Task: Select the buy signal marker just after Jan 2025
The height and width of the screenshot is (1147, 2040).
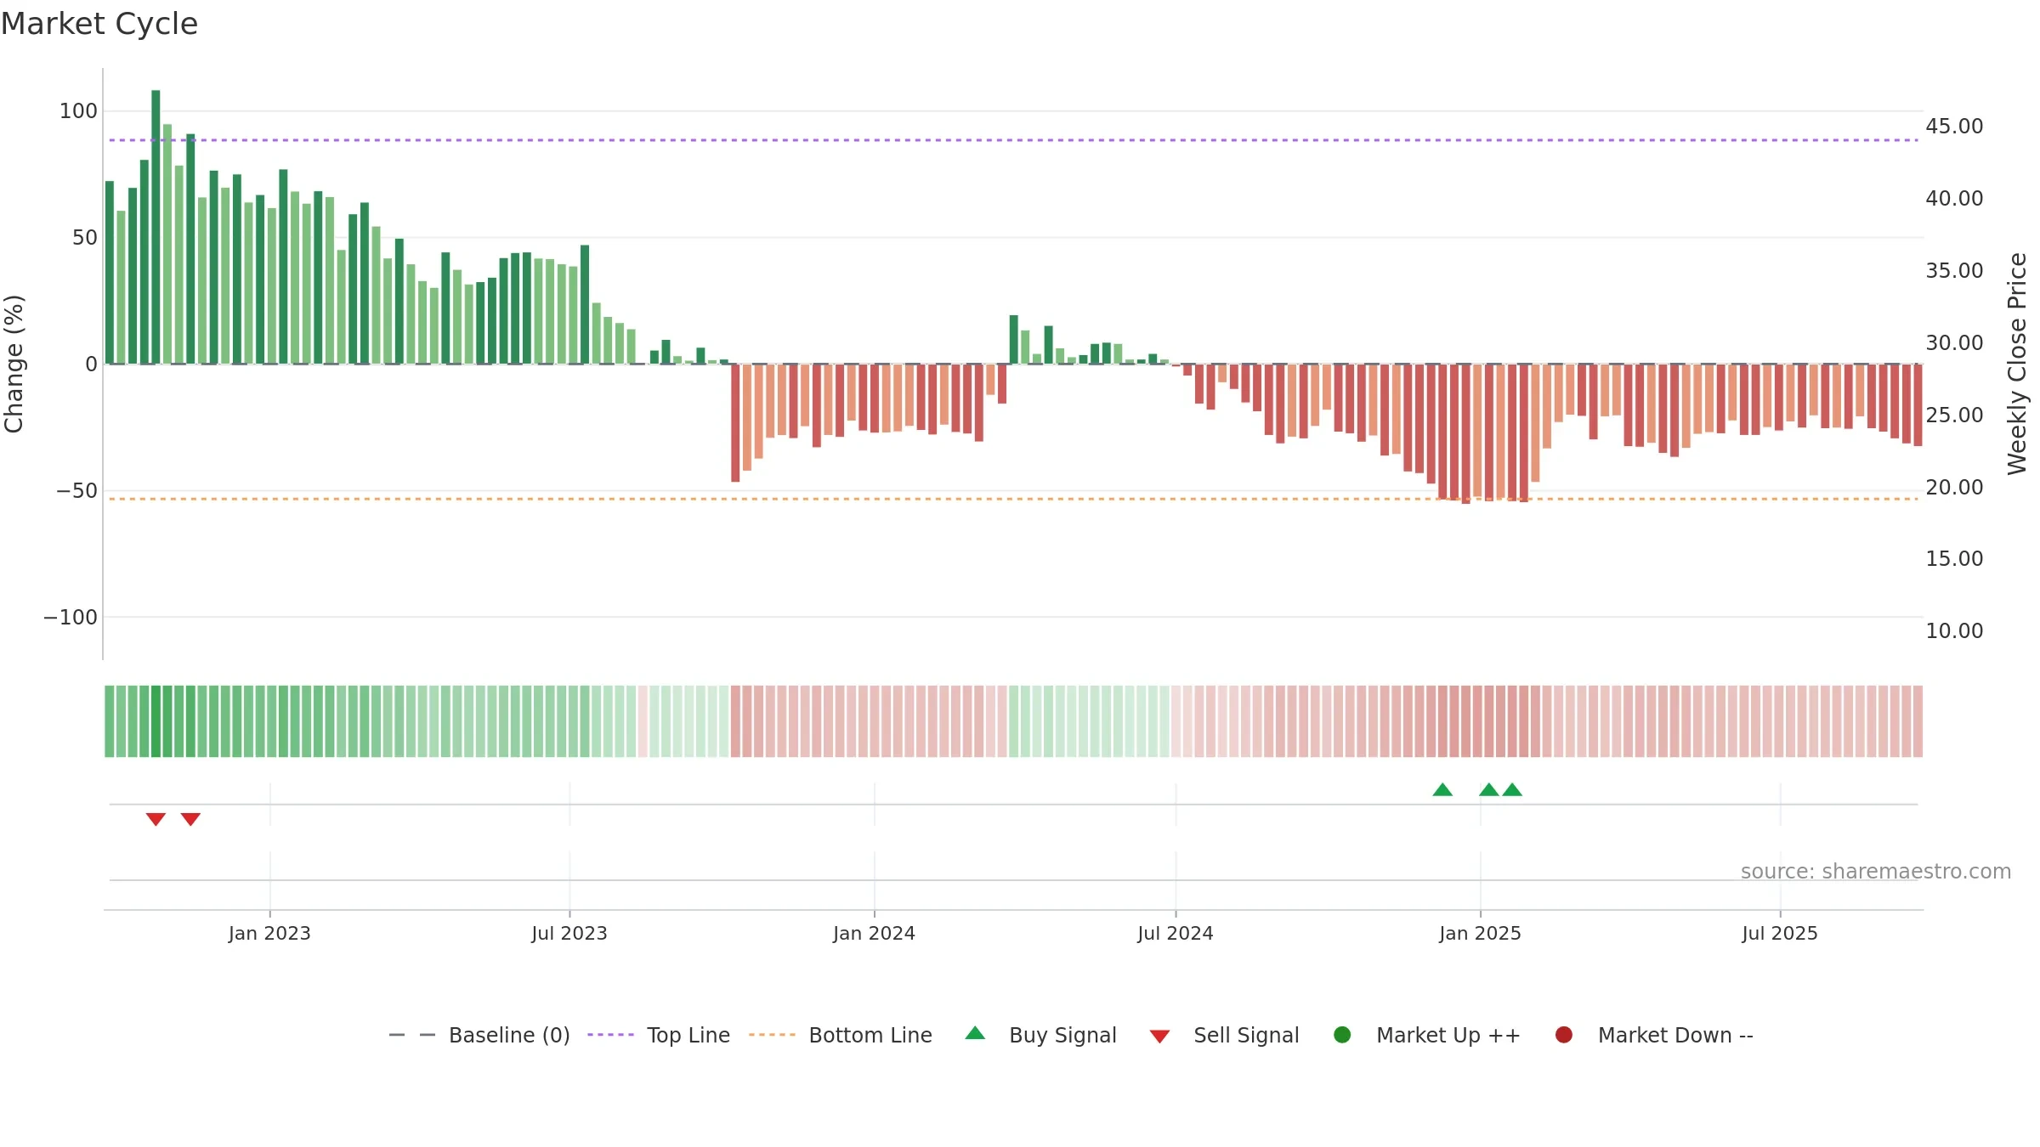Action: point(1489,789)
